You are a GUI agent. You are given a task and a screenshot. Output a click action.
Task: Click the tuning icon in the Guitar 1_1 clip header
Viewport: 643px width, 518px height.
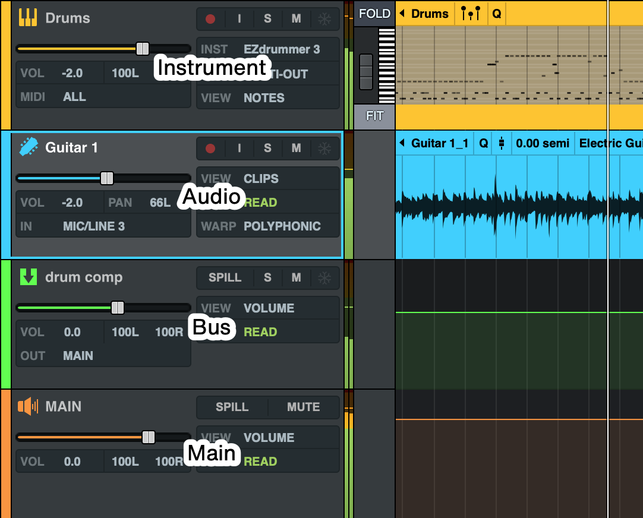click(502, 143)
